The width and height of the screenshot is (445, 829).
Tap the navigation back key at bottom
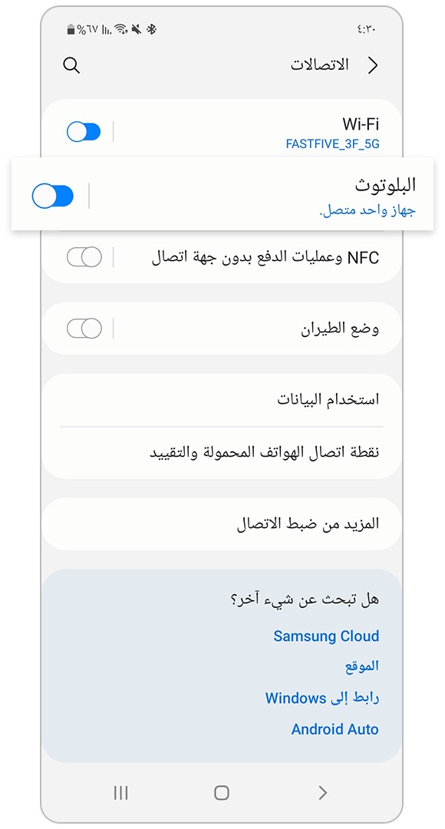tap(322, 793)
